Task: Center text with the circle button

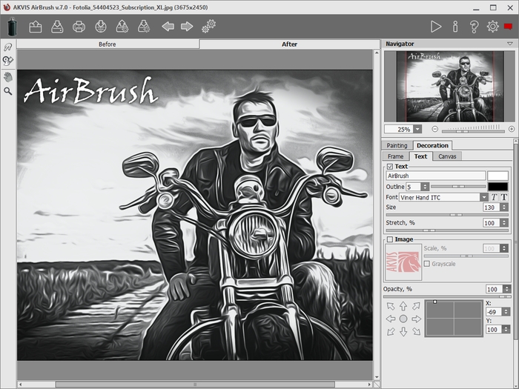Action: 403,319
